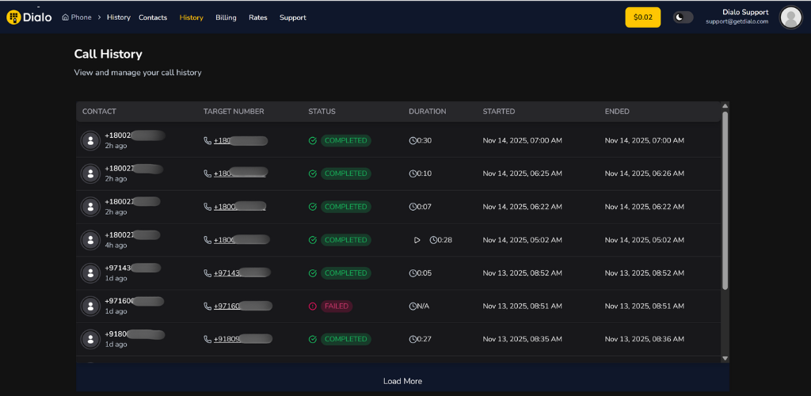The width and height of the screenshot is (811, 396).
Task: Open the Rates menu item
Action: [x=257, y=17]
